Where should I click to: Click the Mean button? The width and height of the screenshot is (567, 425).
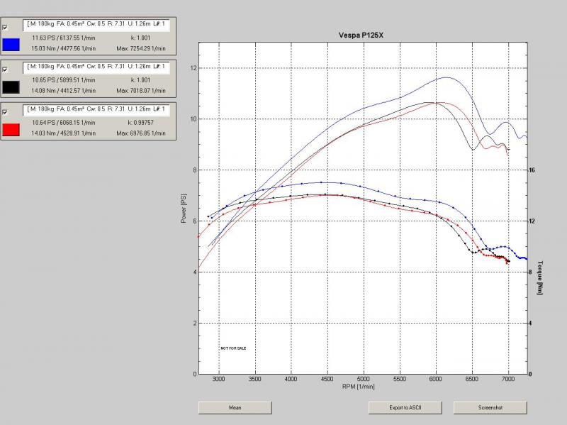[235, 408]
